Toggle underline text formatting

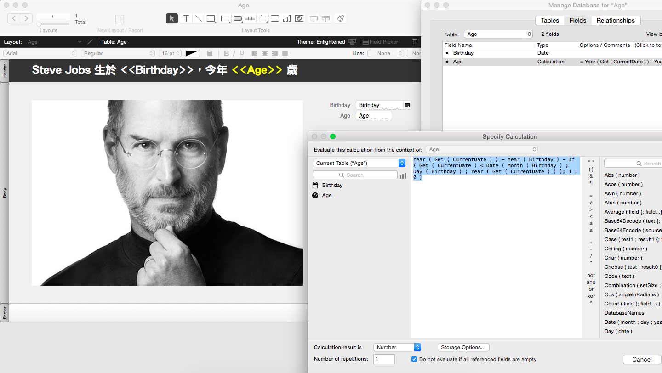point(241,53)
